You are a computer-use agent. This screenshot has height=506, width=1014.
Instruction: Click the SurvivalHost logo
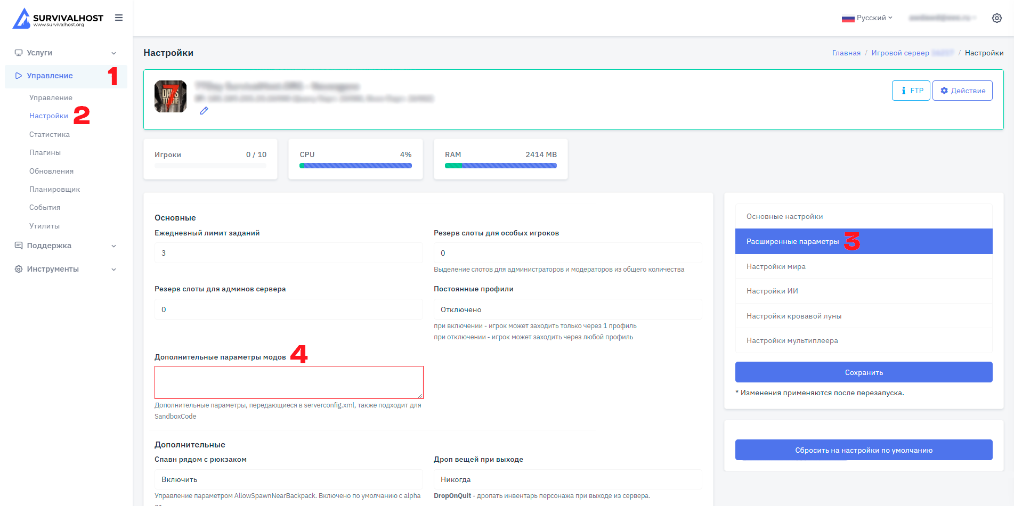click(x=58, y=18)
